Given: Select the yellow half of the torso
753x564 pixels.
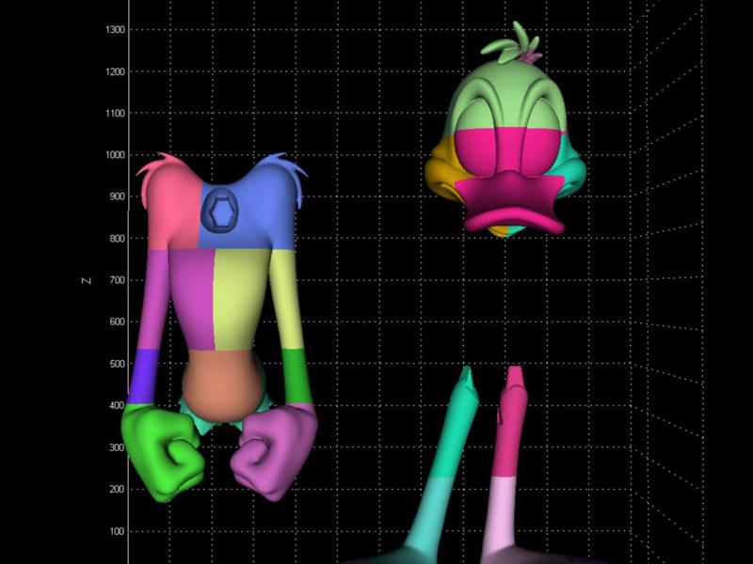Looking at the screenshot, I should tap(240, 297).
